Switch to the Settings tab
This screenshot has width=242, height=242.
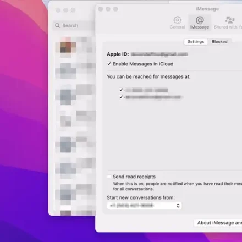196,42
